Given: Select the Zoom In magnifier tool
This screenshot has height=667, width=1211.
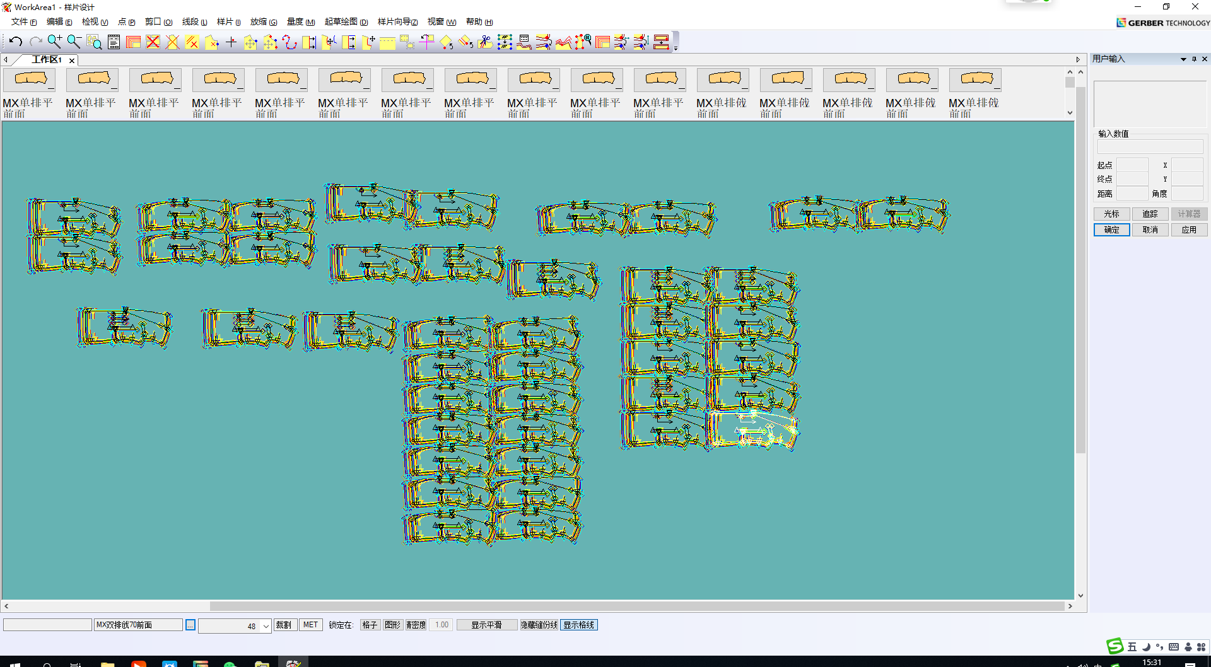Looking at the screenshot, I should [55, 42].
